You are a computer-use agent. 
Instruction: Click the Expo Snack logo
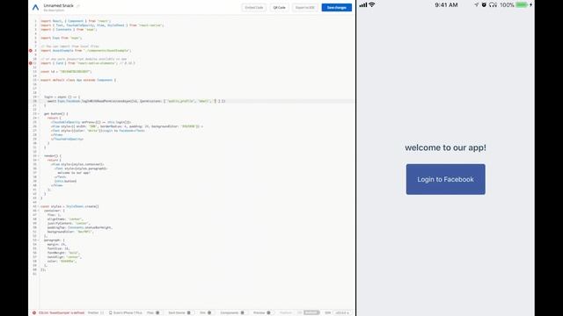pos(35,7)
